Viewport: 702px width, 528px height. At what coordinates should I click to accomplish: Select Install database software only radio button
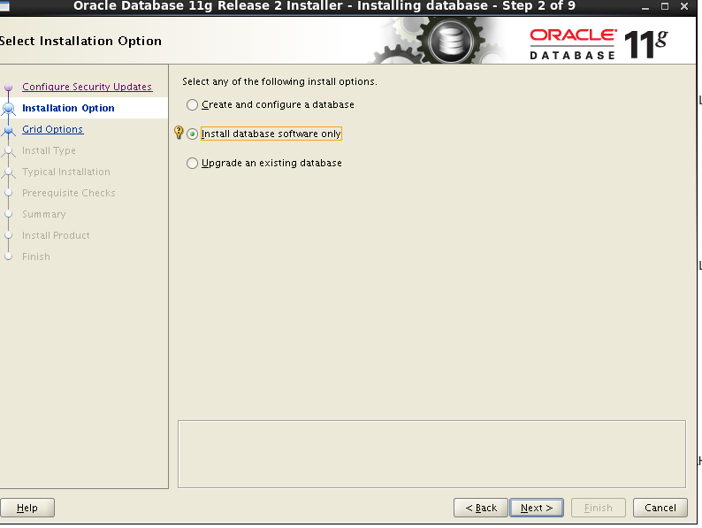tap(192, 134)
